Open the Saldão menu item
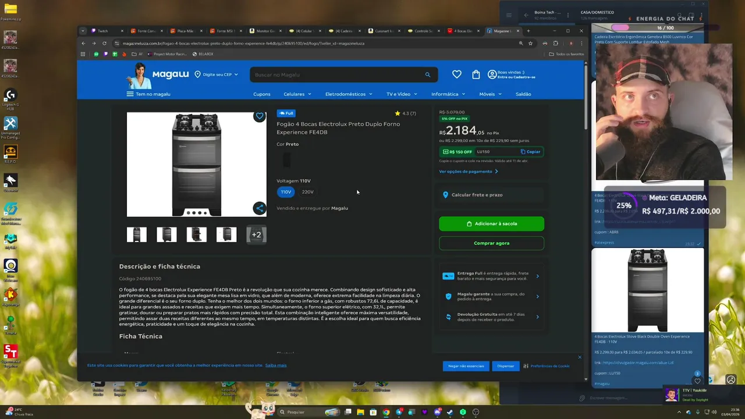The height and width of the screenshot is (419, 745). (523, 94)
